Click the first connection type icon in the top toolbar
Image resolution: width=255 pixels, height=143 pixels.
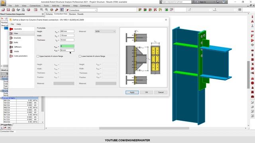click(140, 10)
